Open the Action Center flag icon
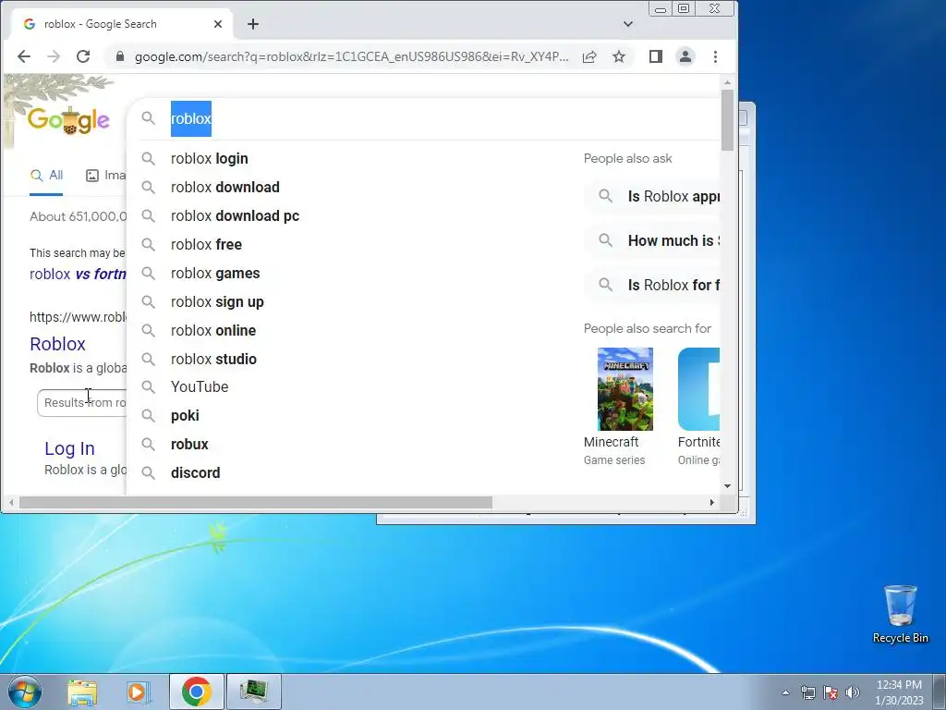Image resolution: width=946 pixels, height=710 pixels. (831, 692)
